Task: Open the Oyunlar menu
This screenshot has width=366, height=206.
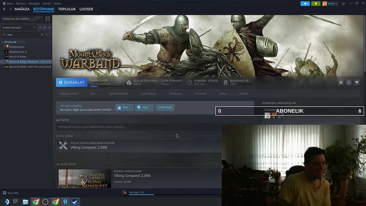Action: coord(47,3)
